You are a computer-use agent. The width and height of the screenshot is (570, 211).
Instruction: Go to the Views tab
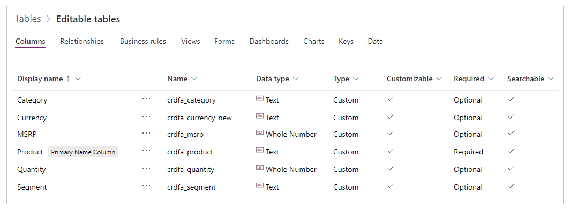point(191,41)
